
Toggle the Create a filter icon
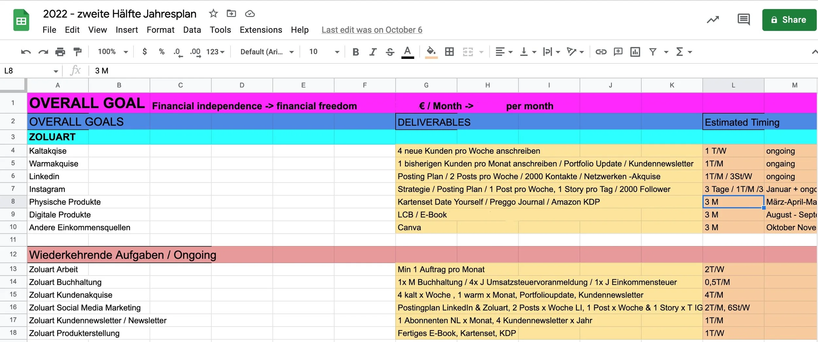click(x=652, y=52)
